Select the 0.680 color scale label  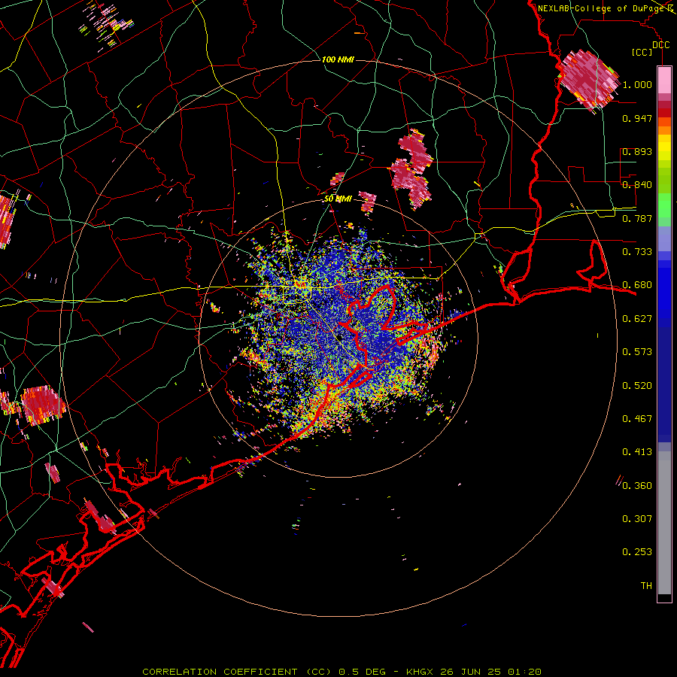point(637,285)
